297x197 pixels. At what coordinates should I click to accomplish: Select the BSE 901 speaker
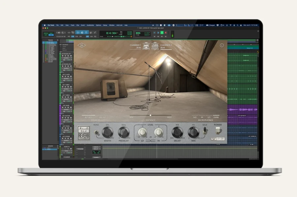[x=103, y=117]
